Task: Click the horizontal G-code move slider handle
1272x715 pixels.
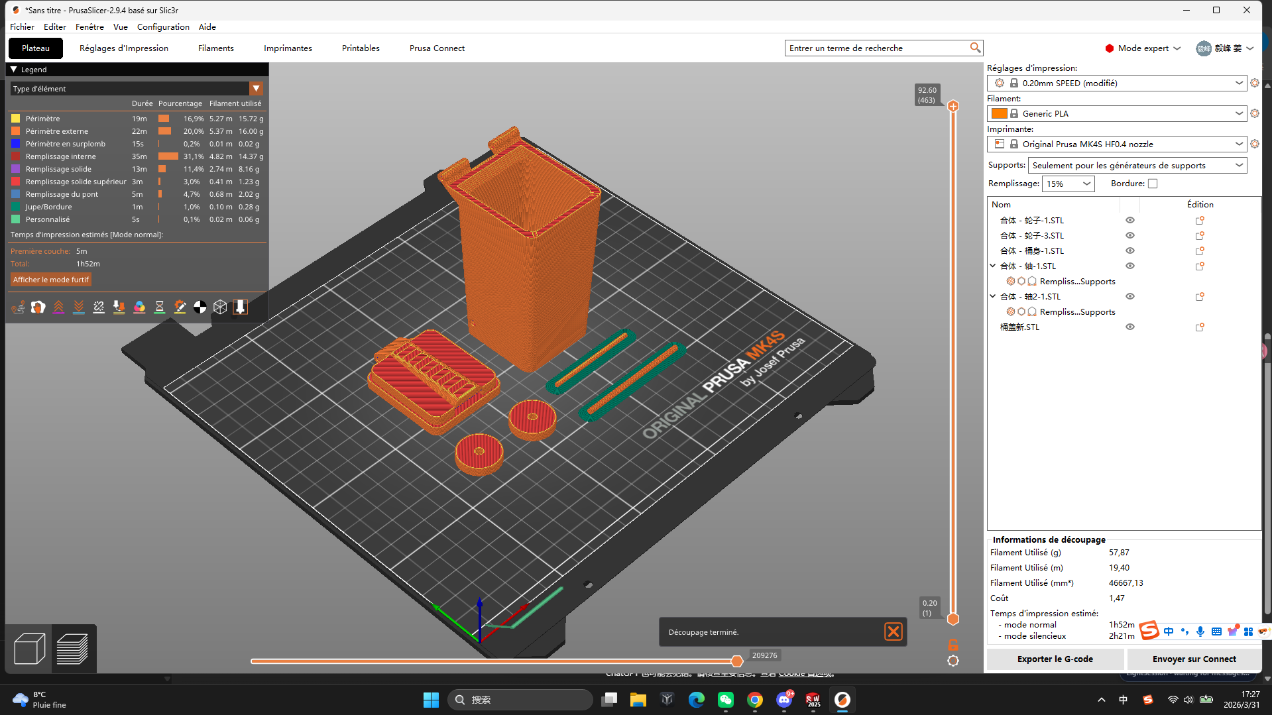Action: coord(736,661)
